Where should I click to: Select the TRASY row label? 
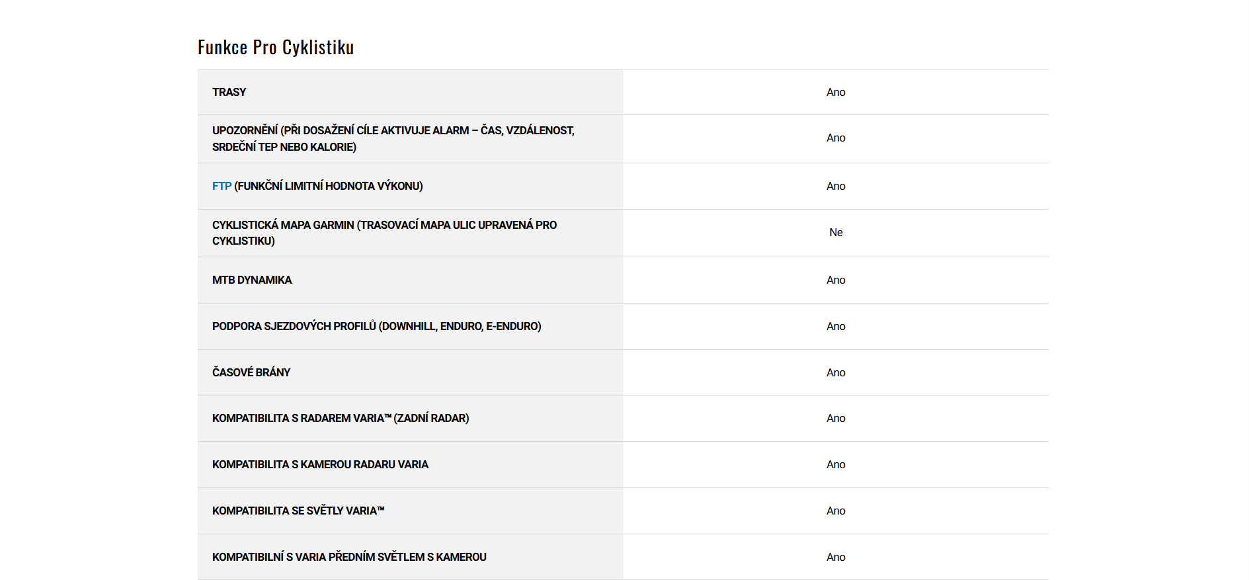click(229, 93)
